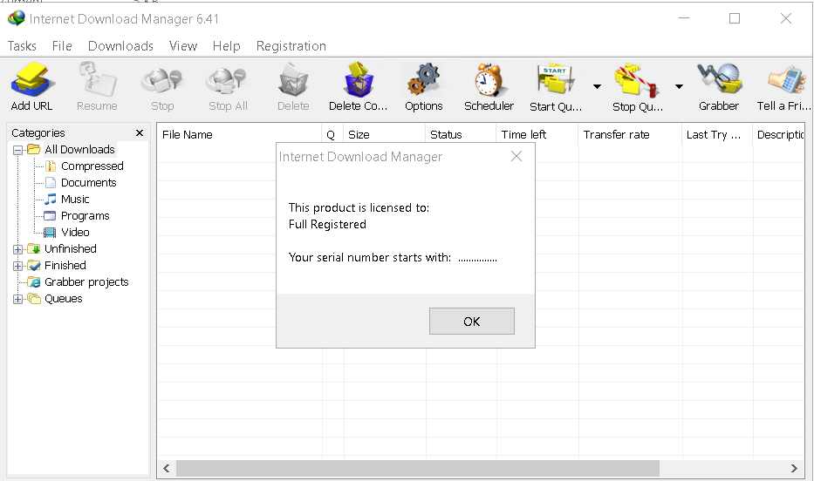Select the Documents category
Image resolution: width=814 pixels, height=481 pixels.
[x=88, y=182]
